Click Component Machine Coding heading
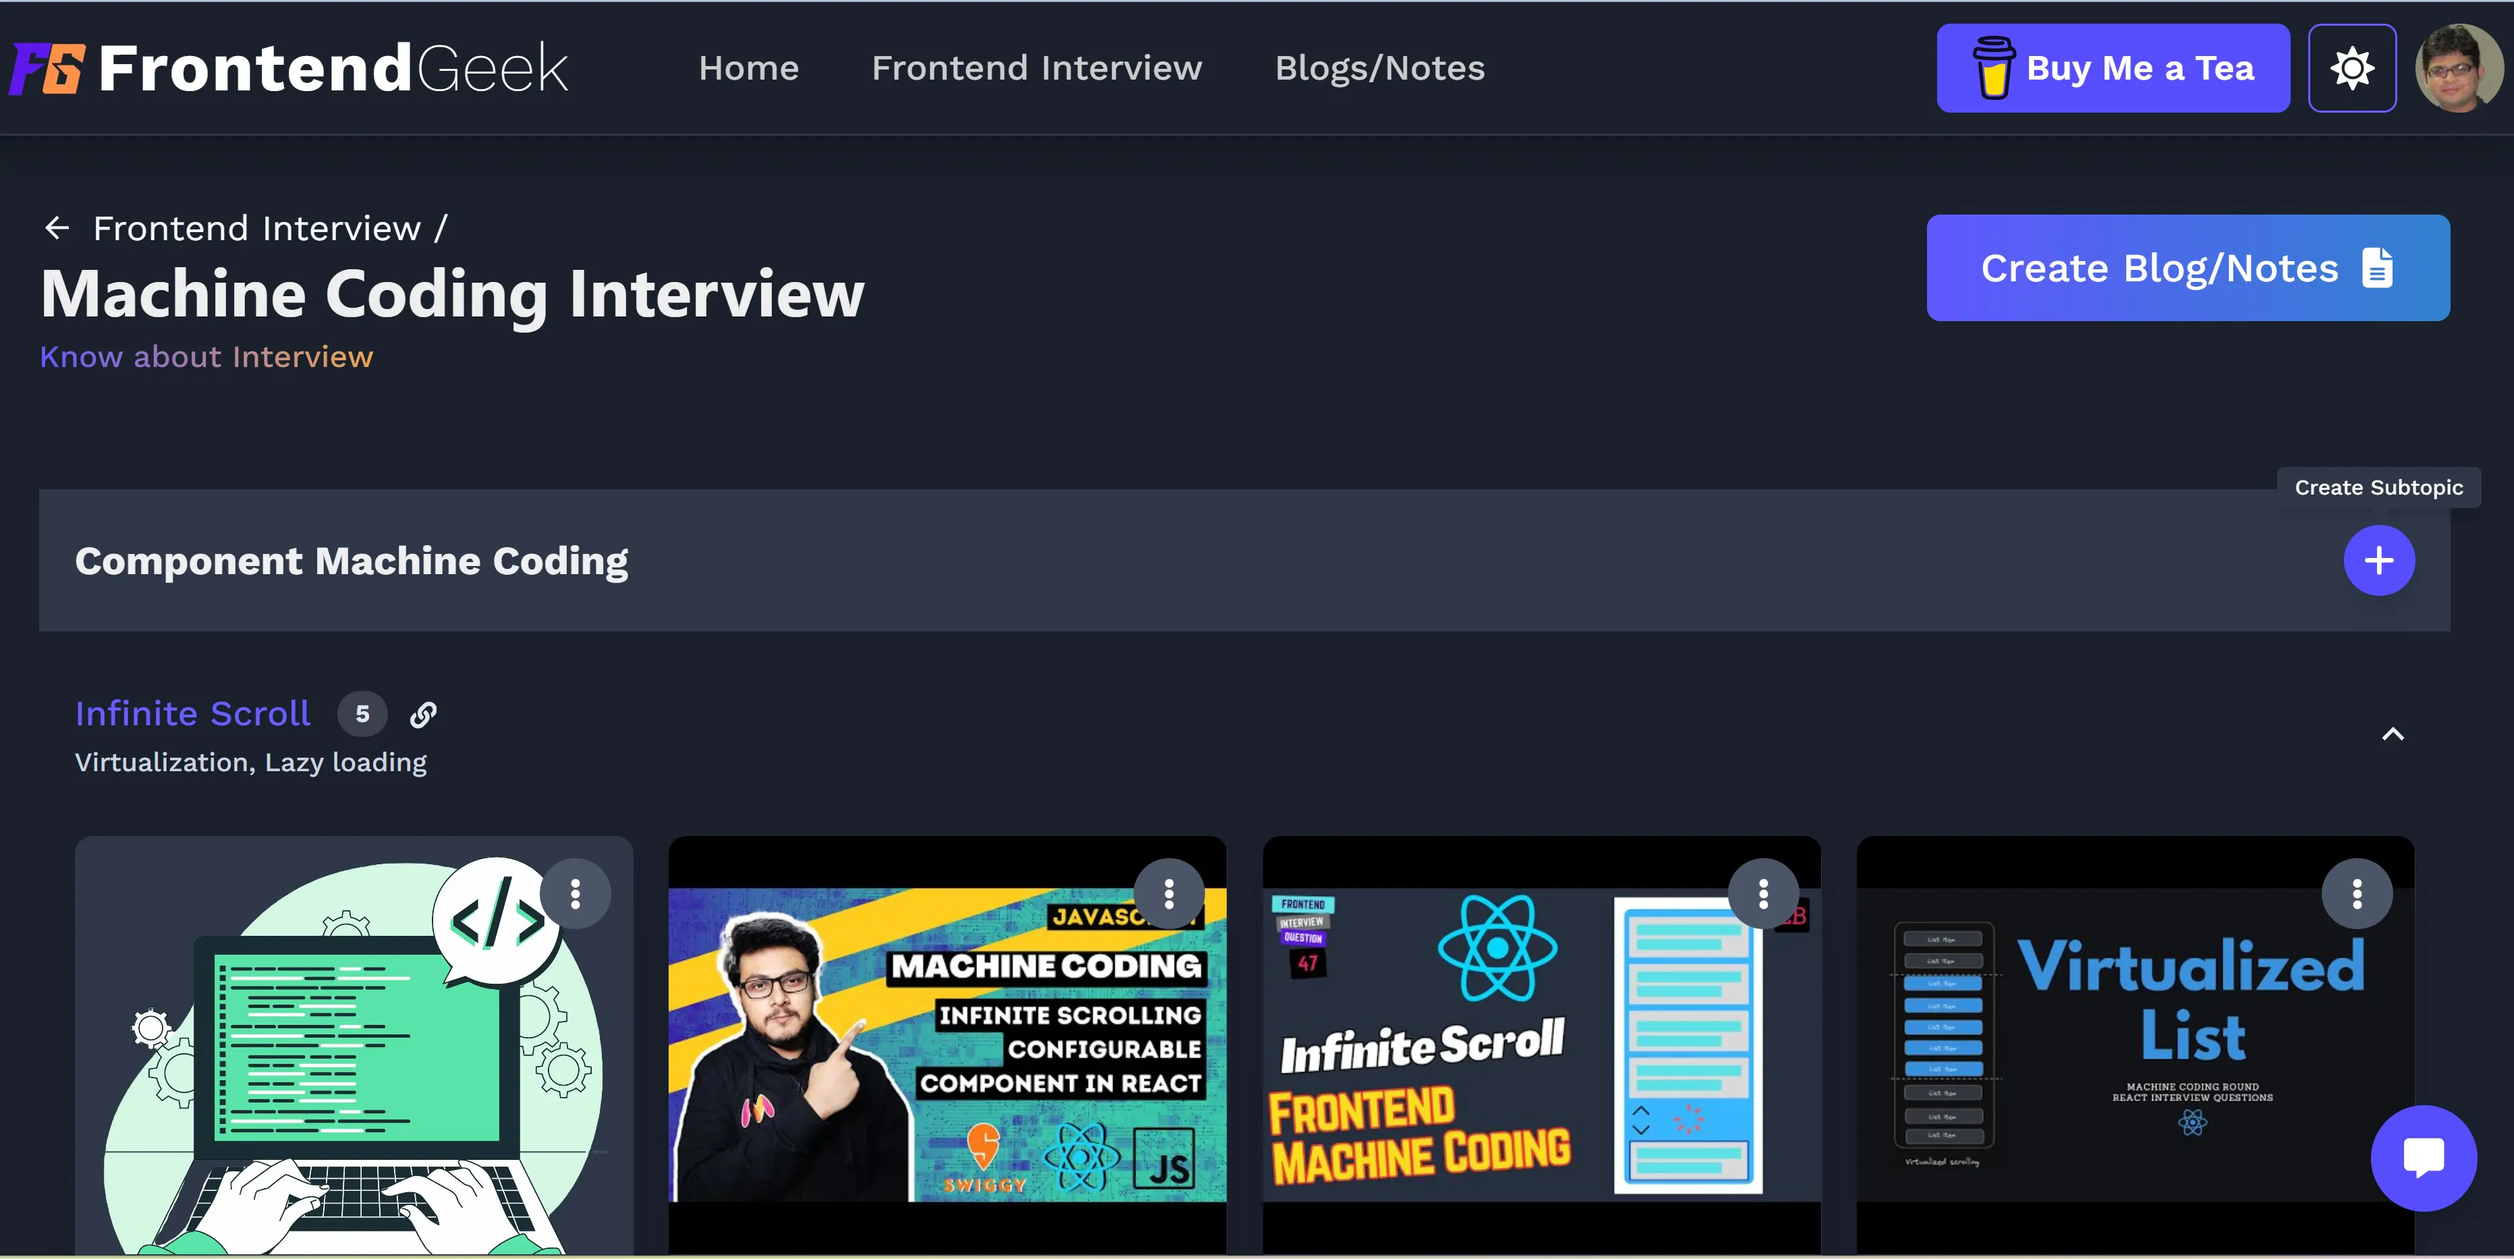The image size is (2514, 1259). coord(352,561)
